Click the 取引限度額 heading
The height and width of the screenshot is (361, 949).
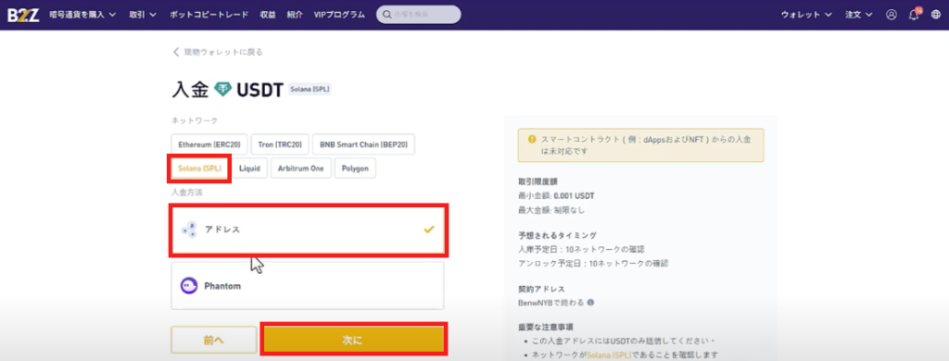[538, 180]
